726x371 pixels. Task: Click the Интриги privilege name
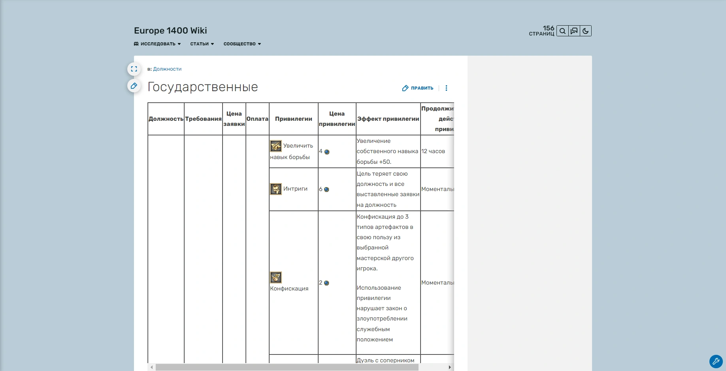(295, 189)
